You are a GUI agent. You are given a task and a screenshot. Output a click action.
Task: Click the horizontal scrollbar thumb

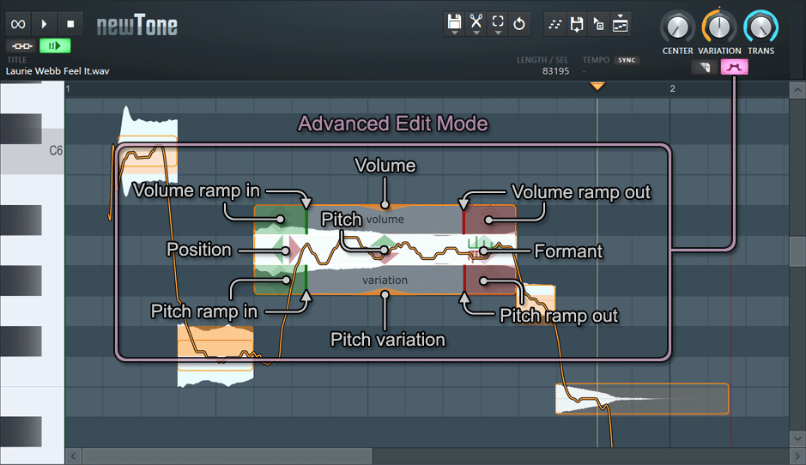coord(227,456)
